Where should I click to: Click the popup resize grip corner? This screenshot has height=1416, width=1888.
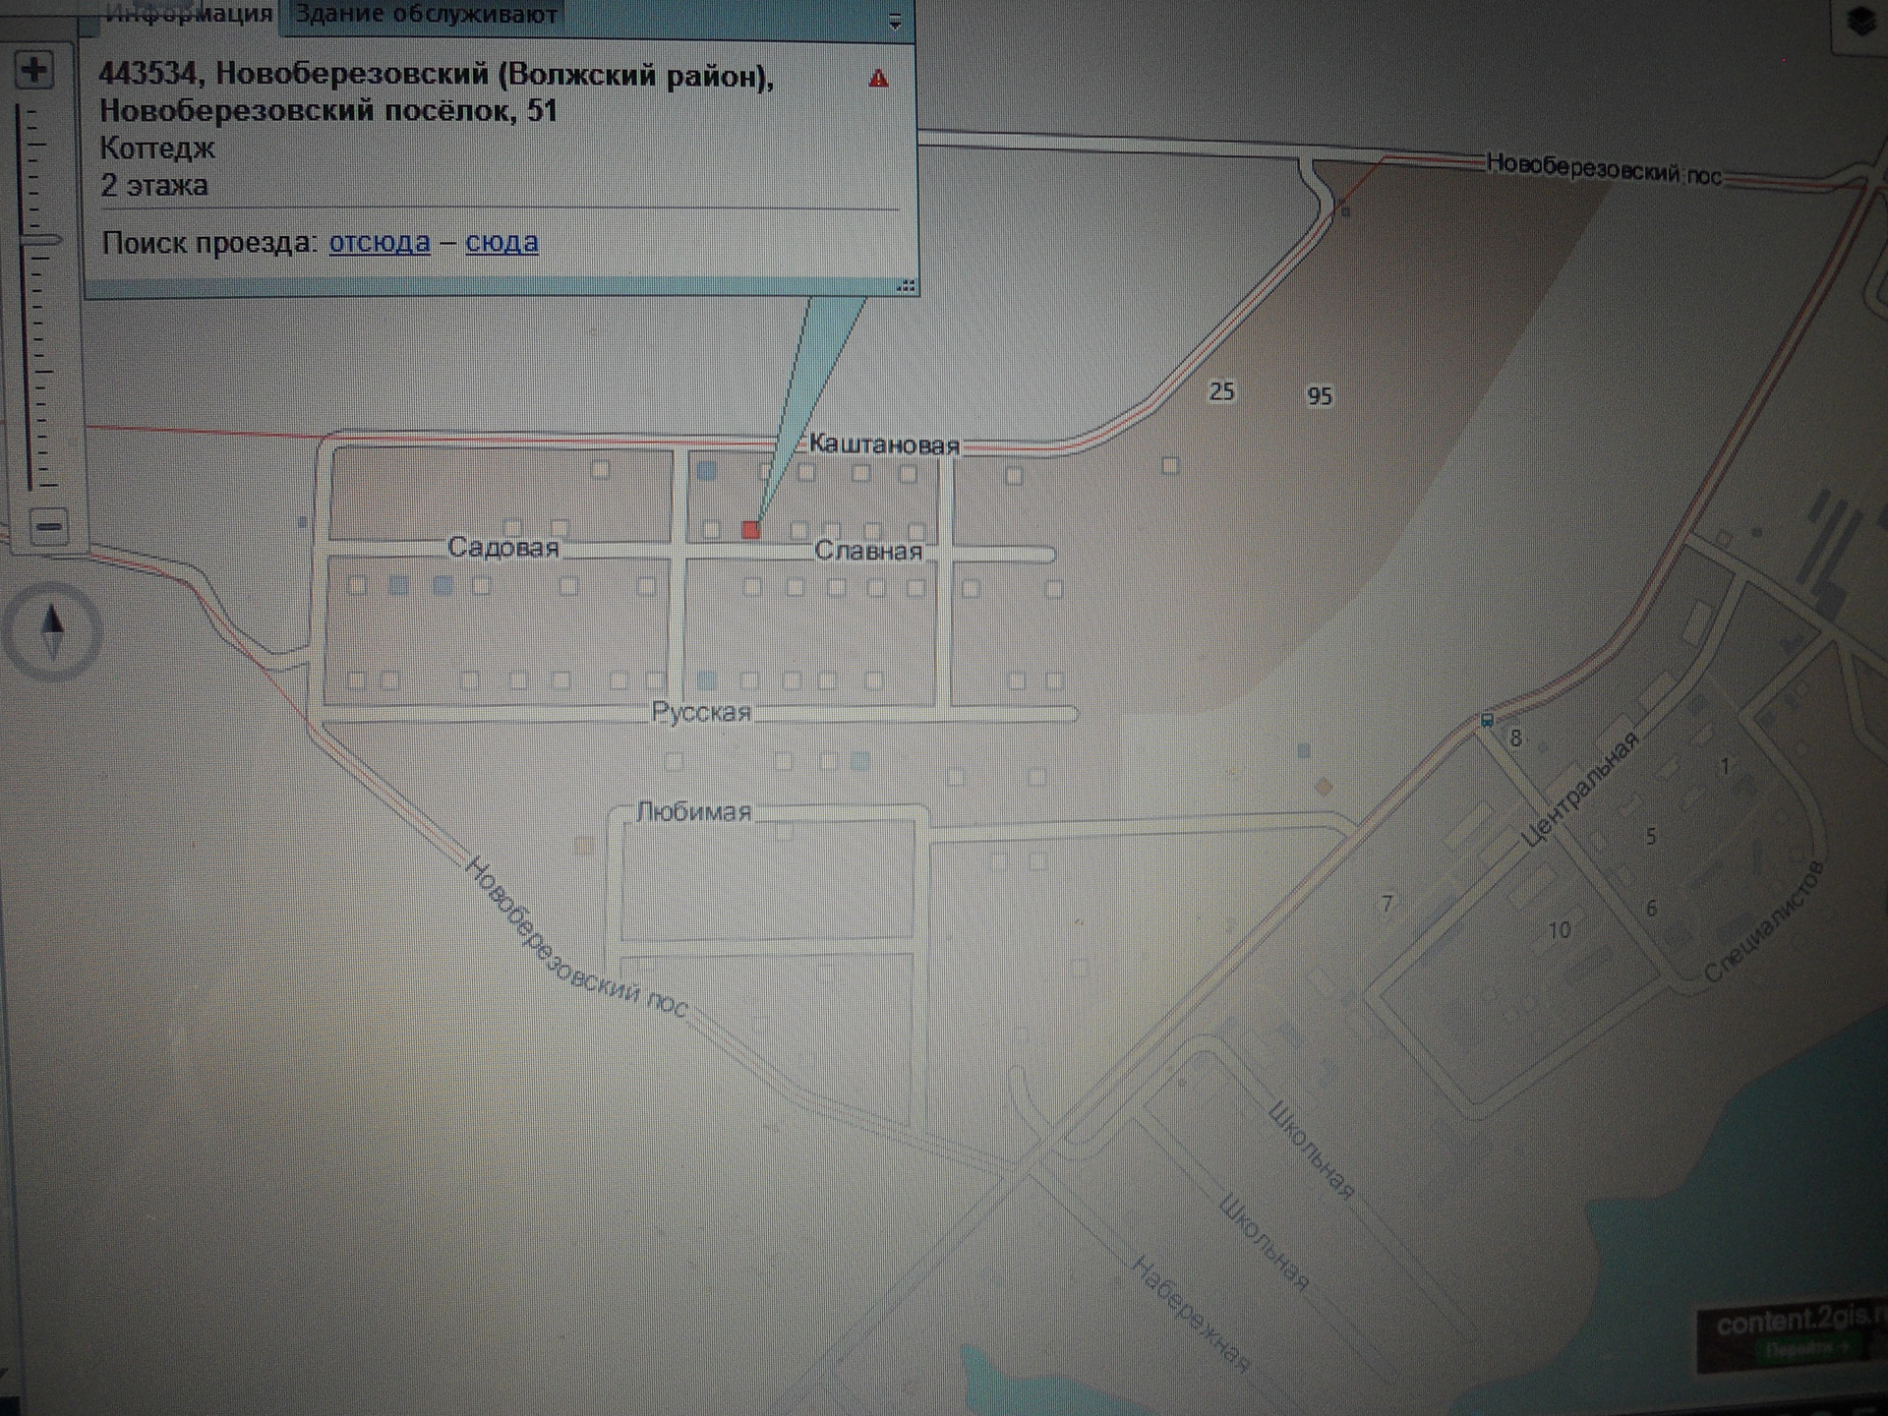click(906, 286)
